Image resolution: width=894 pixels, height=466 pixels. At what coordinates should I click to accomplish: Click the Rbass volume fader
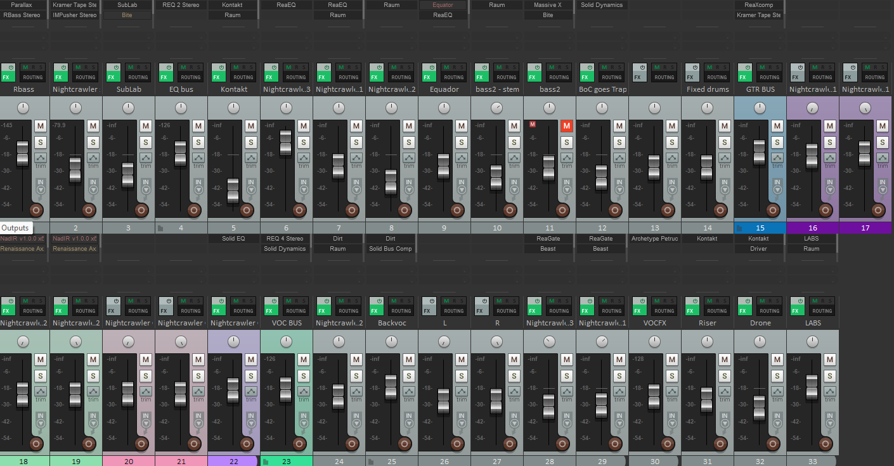pyautogui.click(x=23, y=153)
